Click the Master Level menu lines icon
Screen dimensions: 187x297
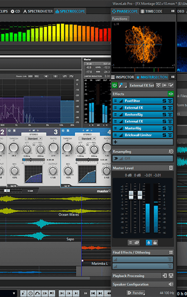pyautogui.click(x=130, y=243)
